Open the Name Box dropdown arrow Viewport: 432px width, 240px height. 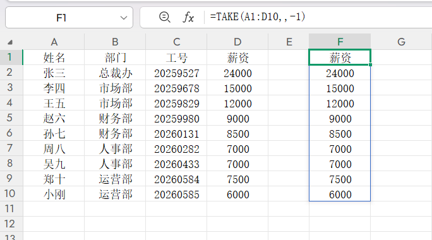(x=124, y=18)
